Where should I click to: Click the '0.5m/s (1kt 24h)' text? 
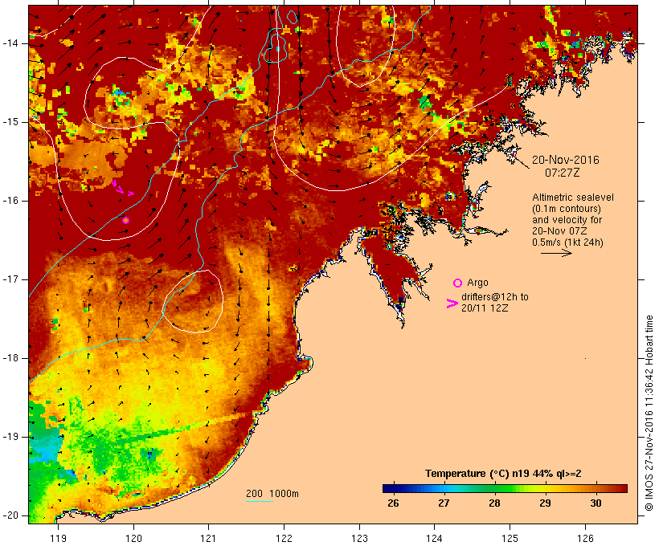tap(567, 242)
